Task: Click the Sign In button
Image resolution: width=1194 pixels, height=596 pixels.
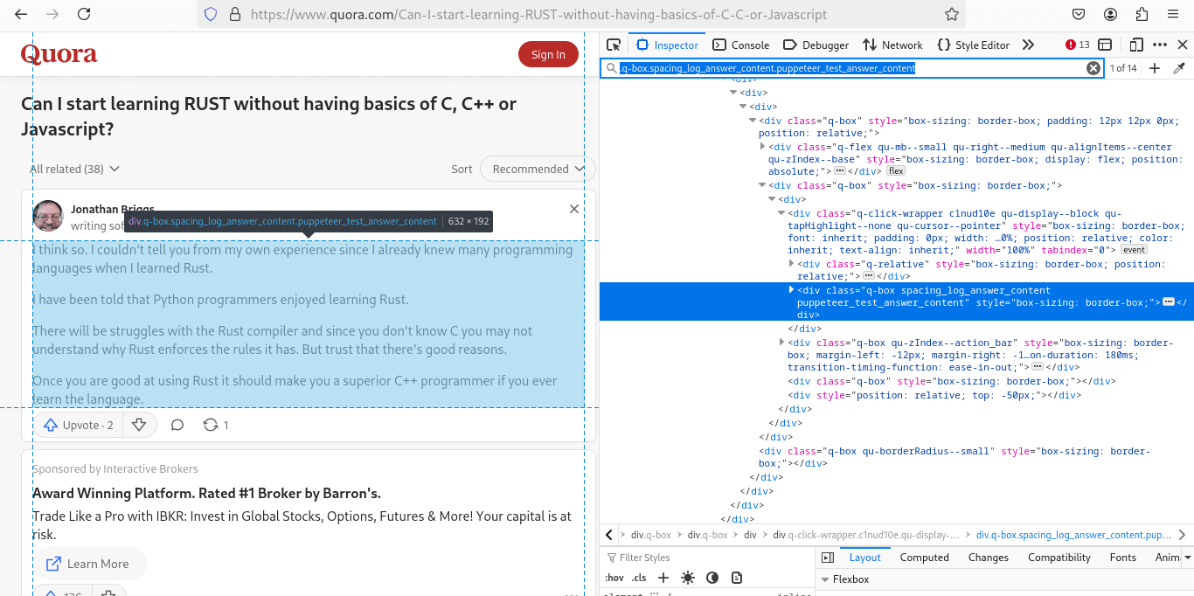Action: click(548, 54)
